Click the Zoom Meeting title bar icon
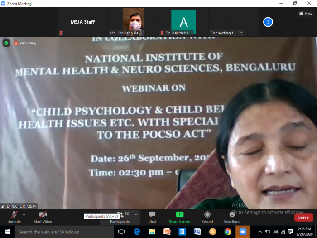Viewport: 317px width, 238px height. coord(3,4)
